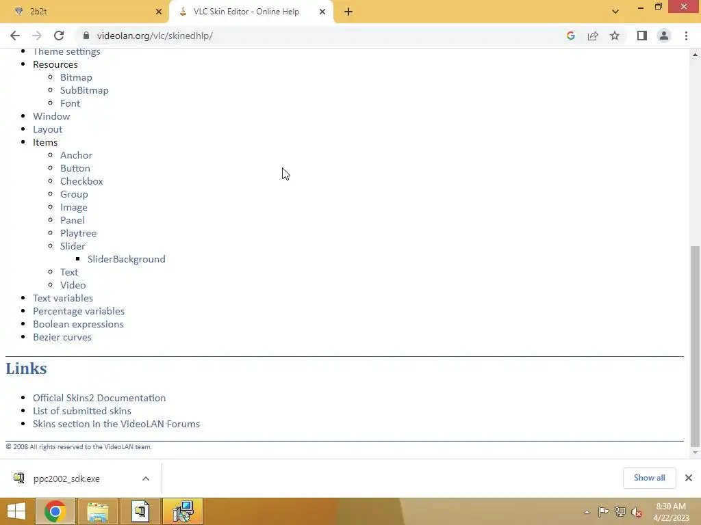Image resolution: width=701 pixels, height=525 pixels.
Task: Open Windows Start menu
Action: click(x=16, y=511)
